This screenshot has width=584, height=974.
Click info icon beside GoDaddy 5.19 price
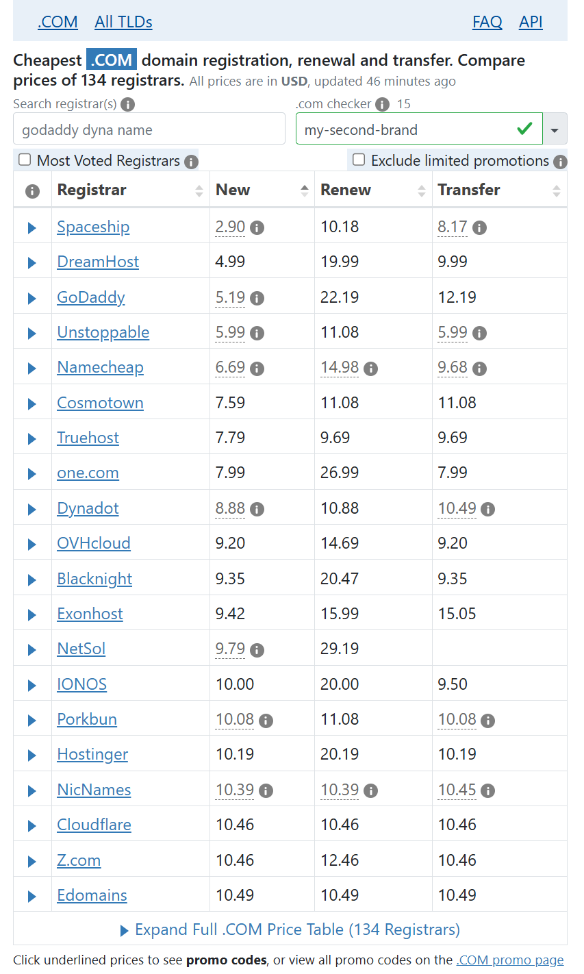point(257,298)
